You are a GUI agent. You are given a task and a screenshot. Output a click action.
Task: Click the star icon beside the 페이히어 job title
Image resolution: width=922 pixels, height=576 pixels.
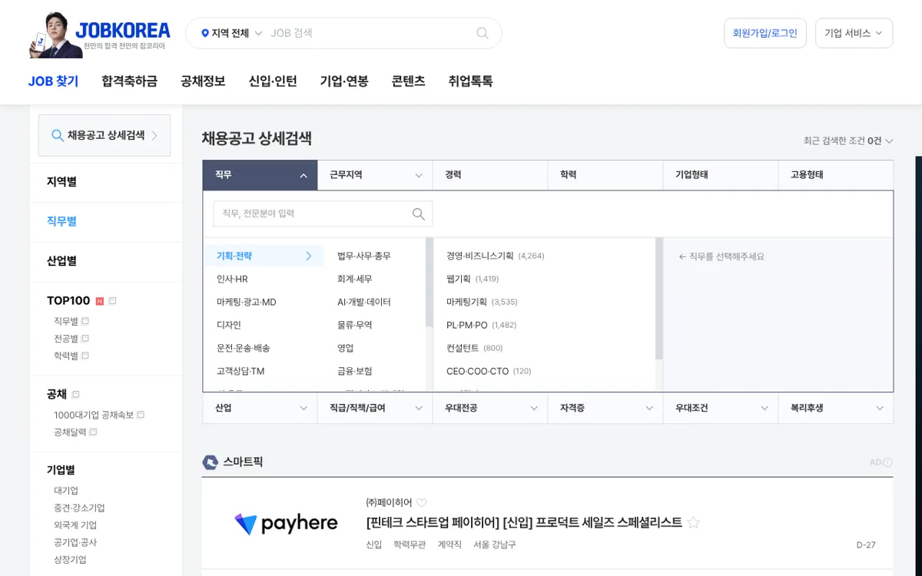click(694, 522)
